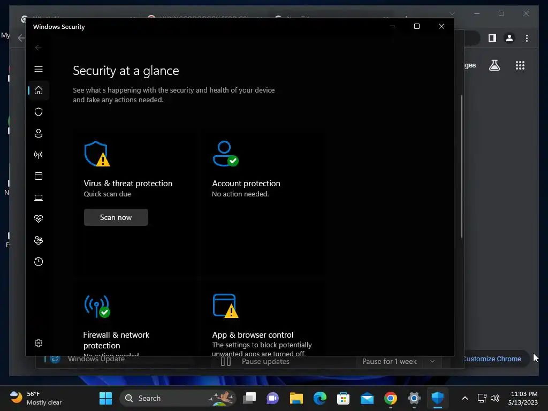This screenshot has width=548, height=411.
Task: Click Chrome's Labs flask icon
Action: (x=494, y=65)
